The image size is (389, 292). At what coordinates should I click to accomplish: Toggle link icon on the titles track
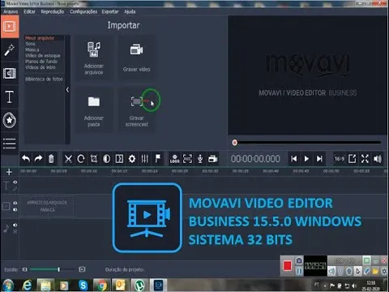[x=15, y=189]
